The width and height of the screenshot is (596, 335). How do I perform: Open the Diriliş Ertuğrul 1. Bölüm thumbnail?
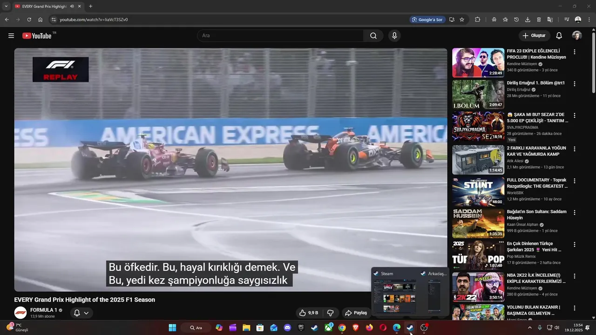pos(478,94)
